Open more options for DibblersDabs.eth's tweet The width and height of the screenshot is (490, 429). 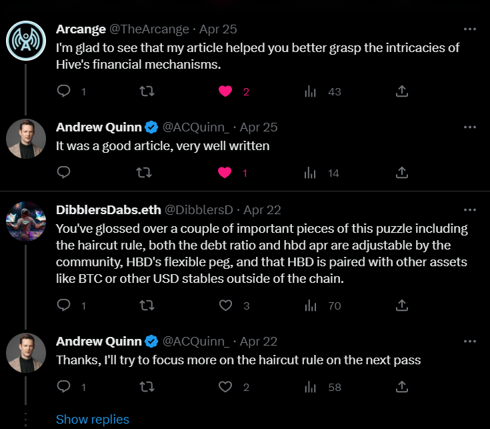click(470, 209)
